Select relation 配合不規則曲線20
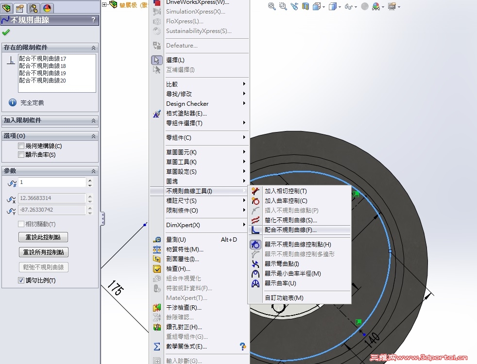The width and height of the screenshot is (477, 364). tap(43, 80)
